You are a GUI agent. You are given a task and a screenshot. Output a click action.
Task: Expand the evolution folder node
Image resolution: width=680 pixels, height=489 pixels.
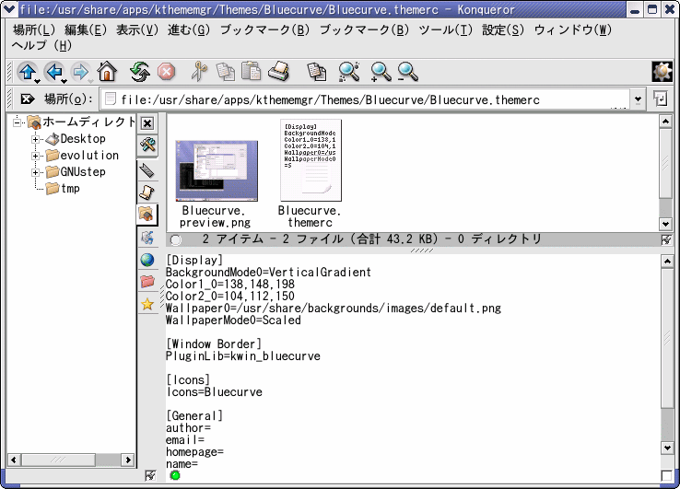(x=36, y=156)
